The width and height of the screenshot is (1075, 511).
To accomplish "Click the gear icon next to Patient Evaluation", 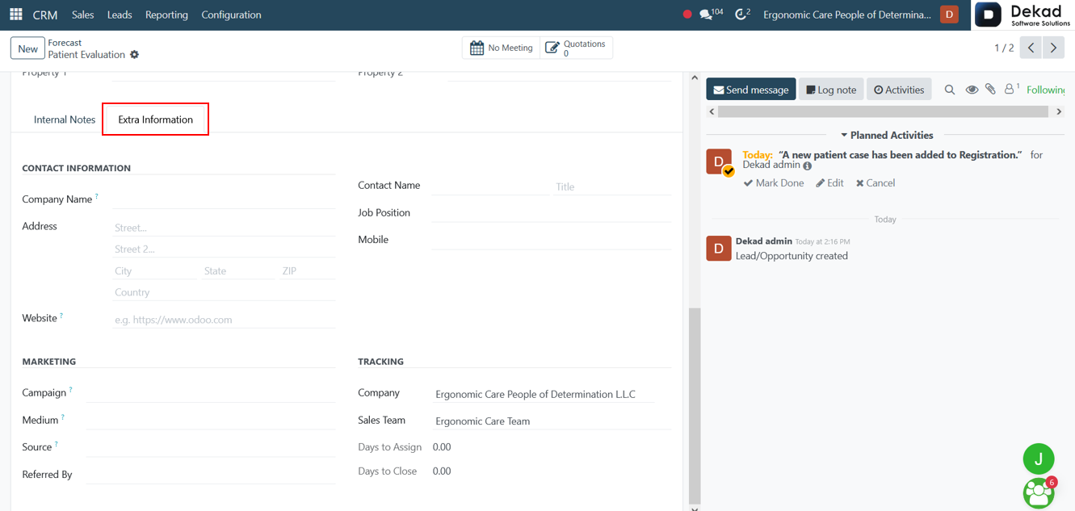I will point(134,55).
